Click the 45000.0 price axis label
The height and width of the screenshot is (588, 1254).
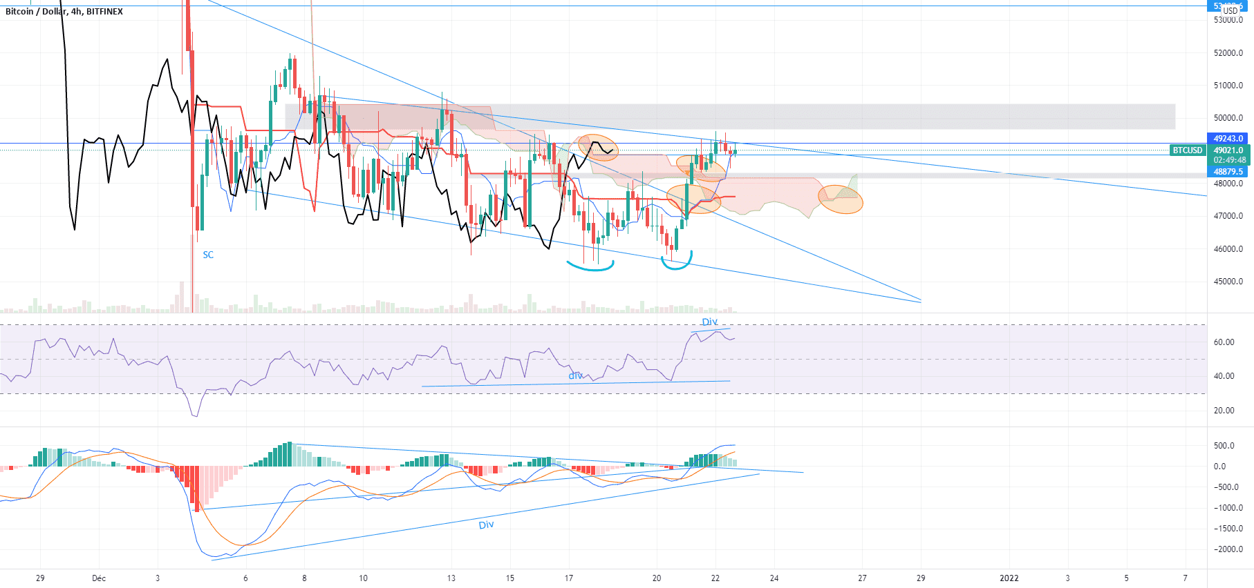[x=1228, y=282]
